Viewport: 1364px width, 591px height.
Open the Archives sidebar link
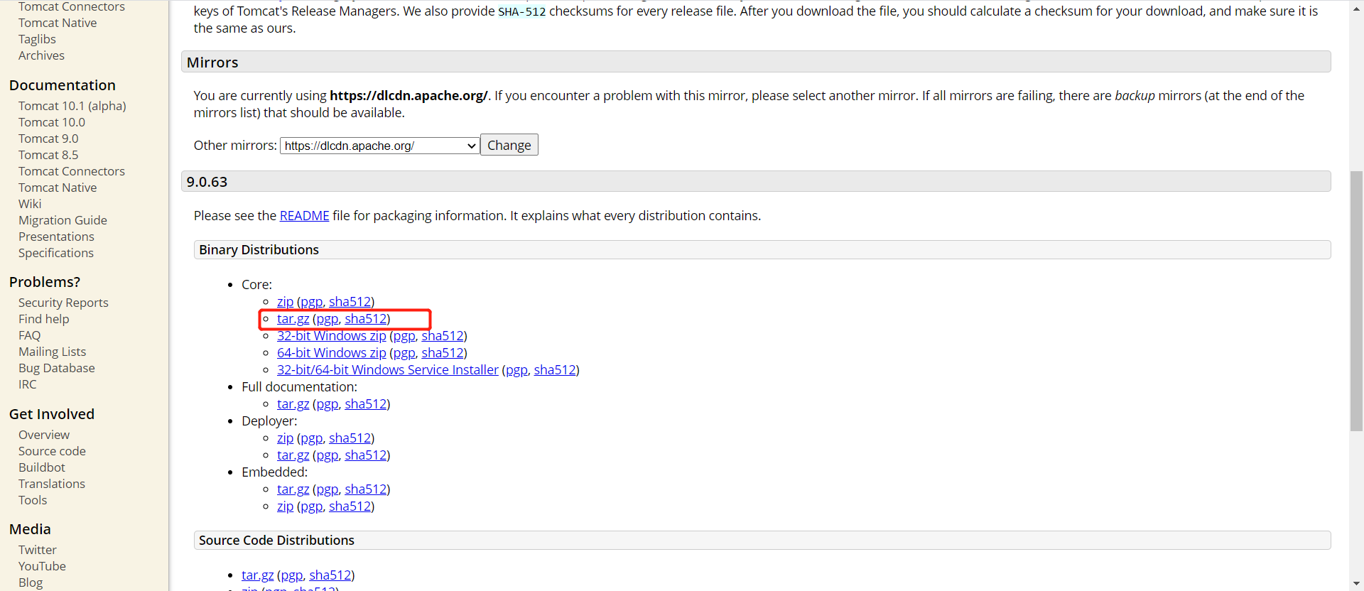pyautogui.click(x=41, y=55)
